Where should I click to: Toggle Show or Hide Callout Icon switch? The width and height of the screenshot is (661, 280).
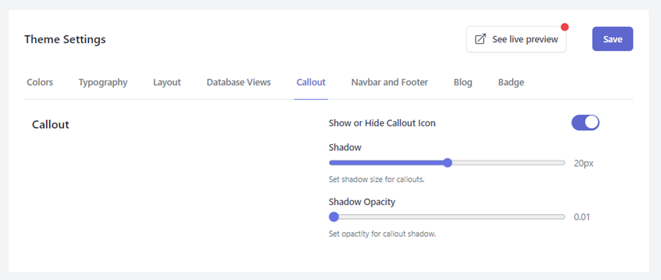click(x=585, y=122)
